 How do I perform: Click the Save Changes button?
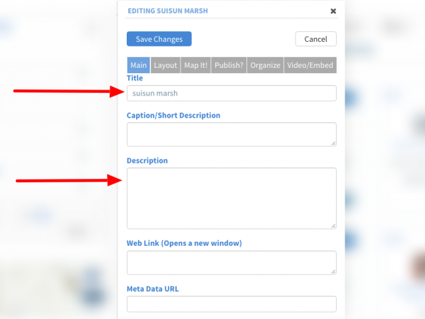[159, 39]
